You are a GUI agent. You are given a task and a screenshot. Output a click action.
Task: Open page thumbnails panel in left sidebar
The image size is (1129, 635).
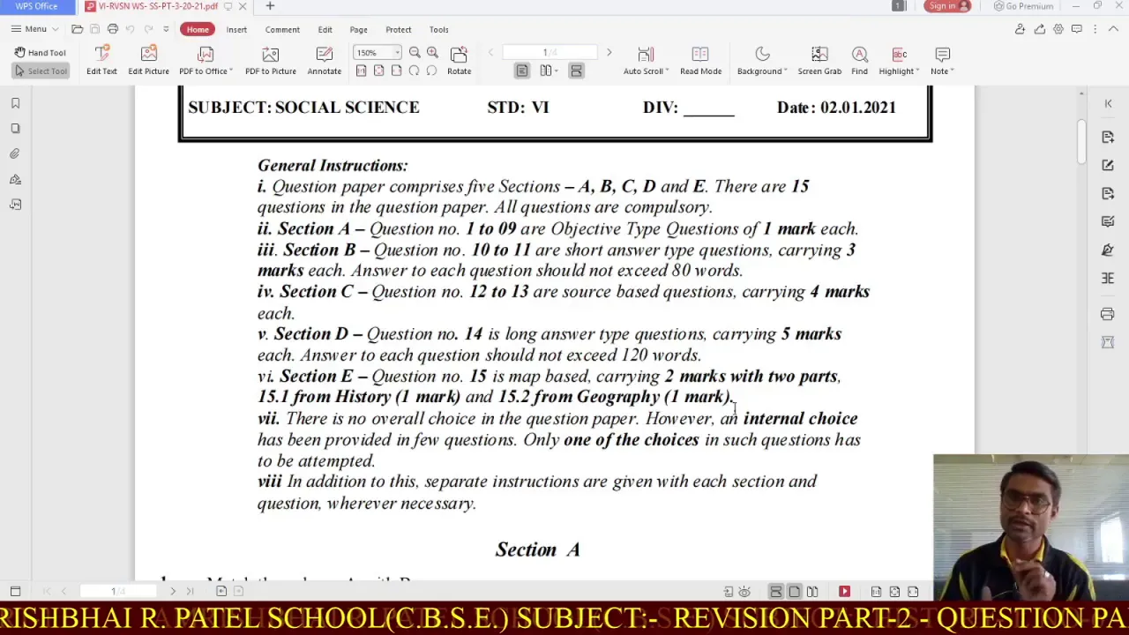click(x=15, y=129)
